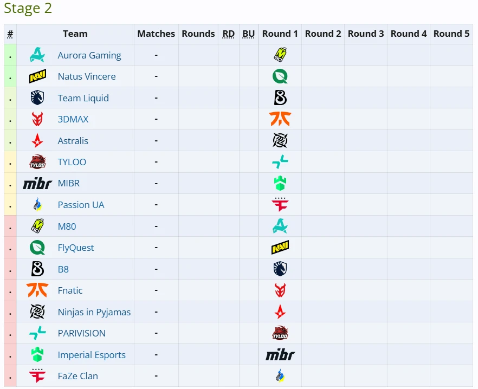Click the Aurora Gaming logo in Team column
Screen dimensions: 478x389
click(37, 55)
